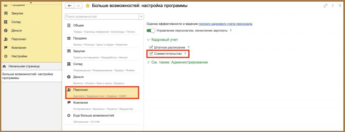Open the three-dots more menu
The image size is (345, 132).
coord(333,6)
